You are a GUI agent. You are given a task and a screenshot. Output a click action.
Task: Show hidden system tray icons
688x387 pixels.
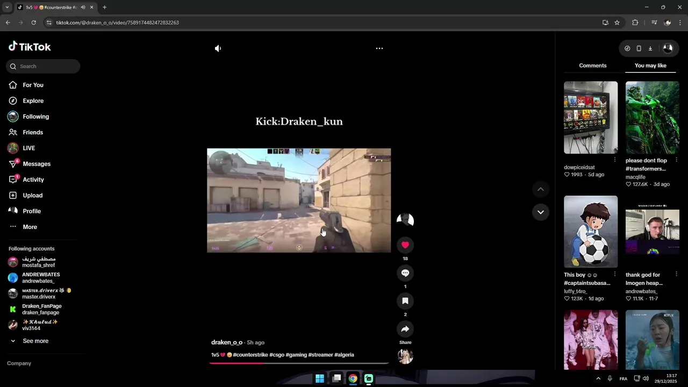[x=598, y=378]
